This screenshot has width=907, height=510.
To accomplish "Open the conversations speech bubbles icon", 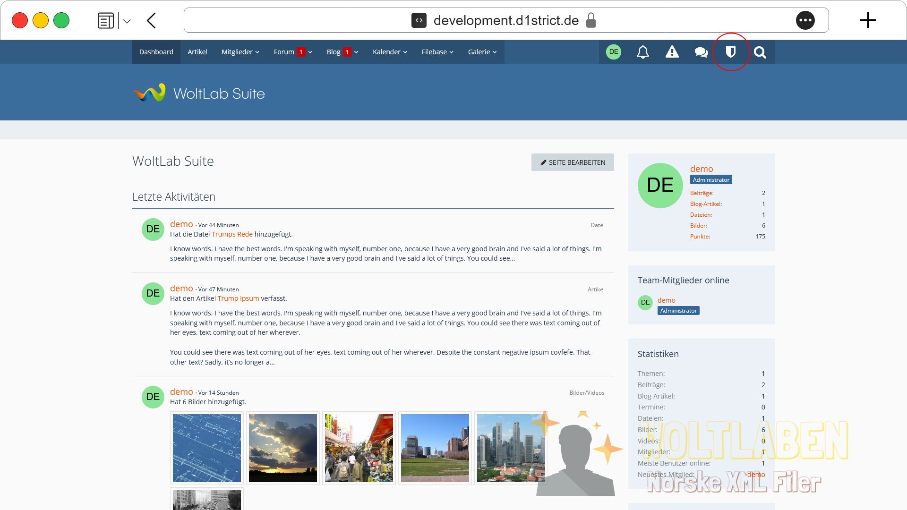I will tap(701, 52).
